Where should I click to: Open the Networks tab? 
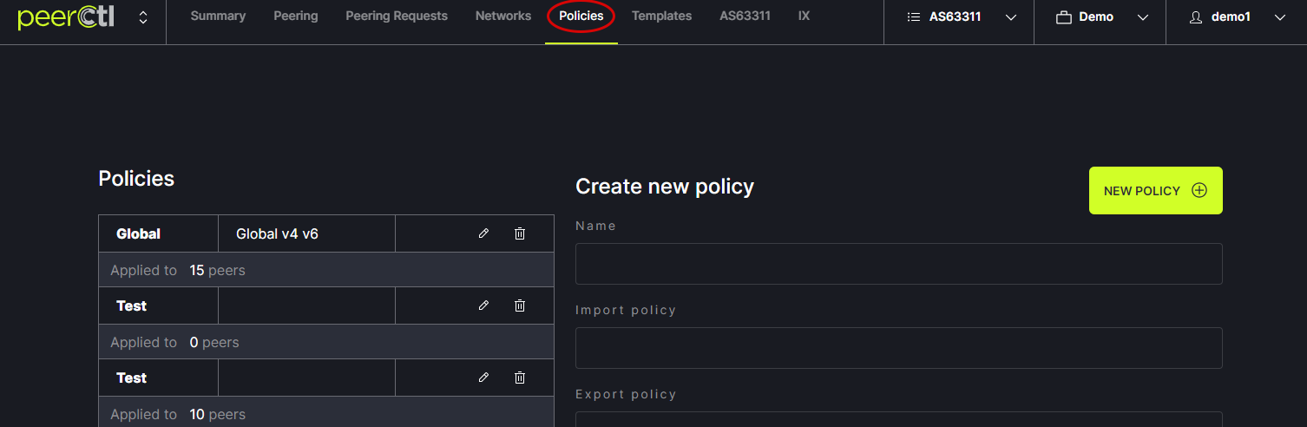point(503,16)
